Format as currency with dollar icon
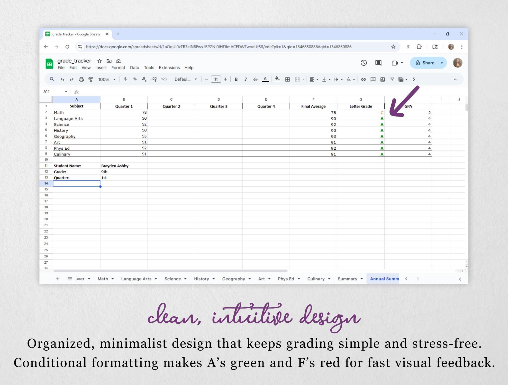508x385 pixels. pyautogui.click(x=125, y=79)
